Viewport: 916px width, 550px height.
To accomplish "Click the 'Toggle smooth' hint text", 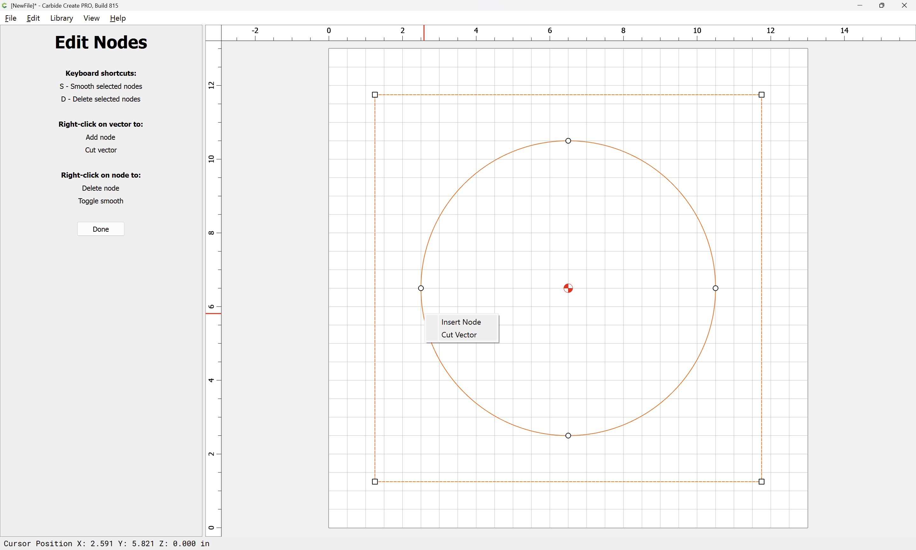I will 101,201.
